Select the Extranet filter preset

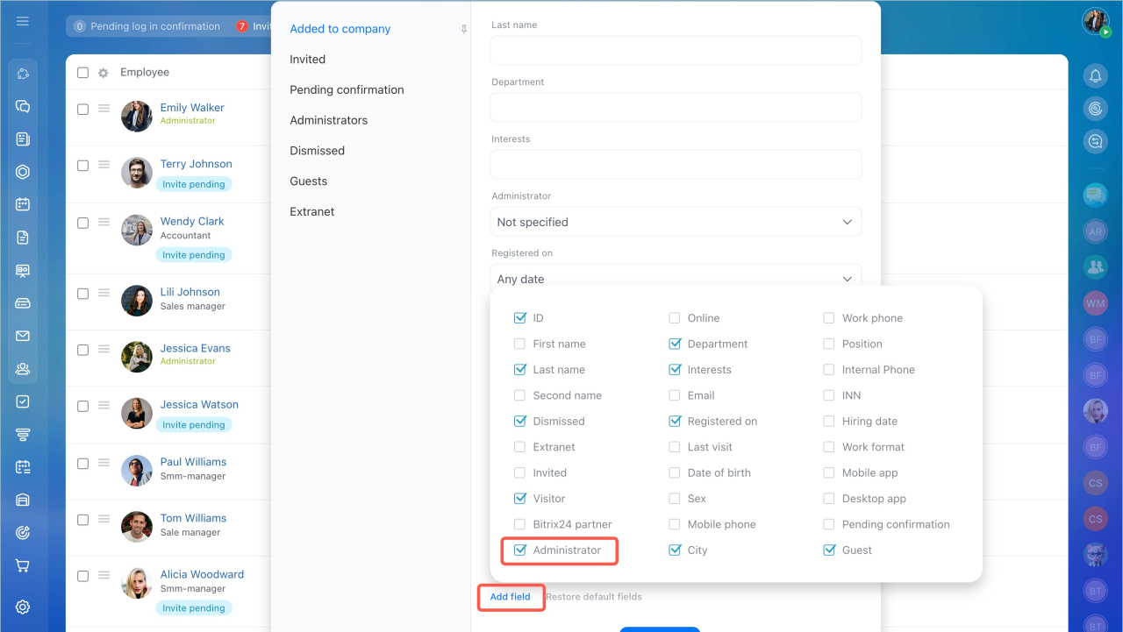click(x=312, y=212)
